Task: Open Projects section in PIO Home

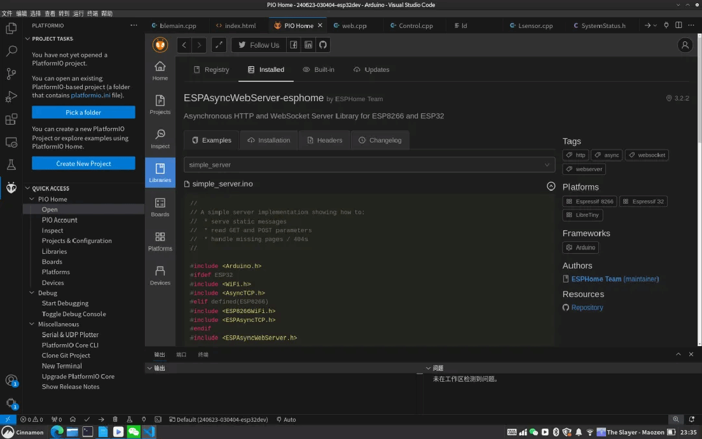Action: click(x=160, y=105)
